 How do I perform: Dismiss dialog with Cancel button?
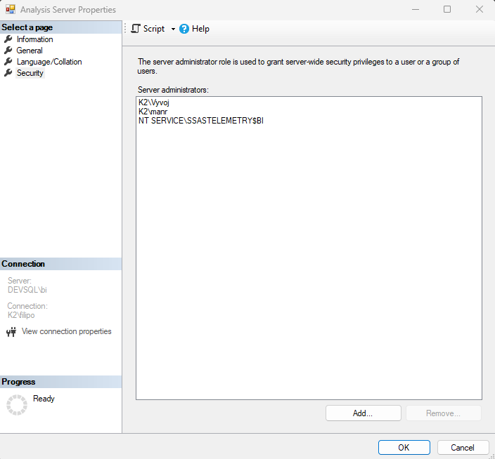(x=463, y=447)
